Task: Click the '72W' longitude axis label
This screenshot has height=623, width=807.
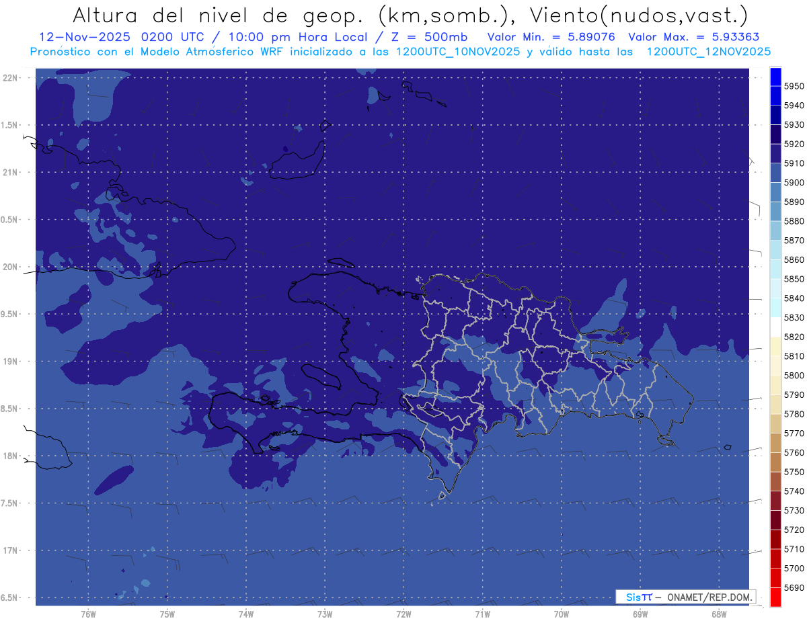Action: [x=403, y=614]
